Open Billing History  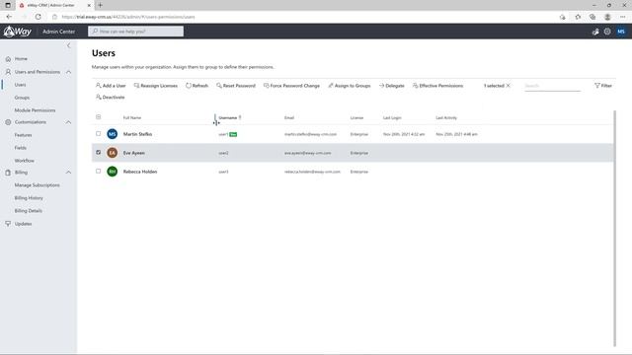29,198
